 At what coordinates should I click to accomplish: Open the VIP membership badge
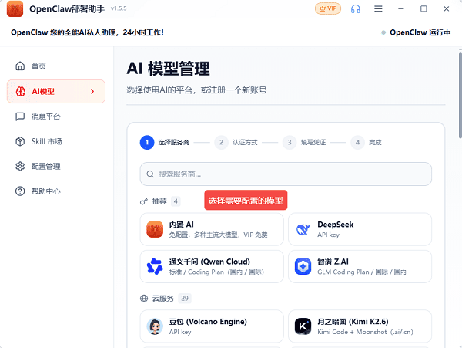(x=328, y=8)
